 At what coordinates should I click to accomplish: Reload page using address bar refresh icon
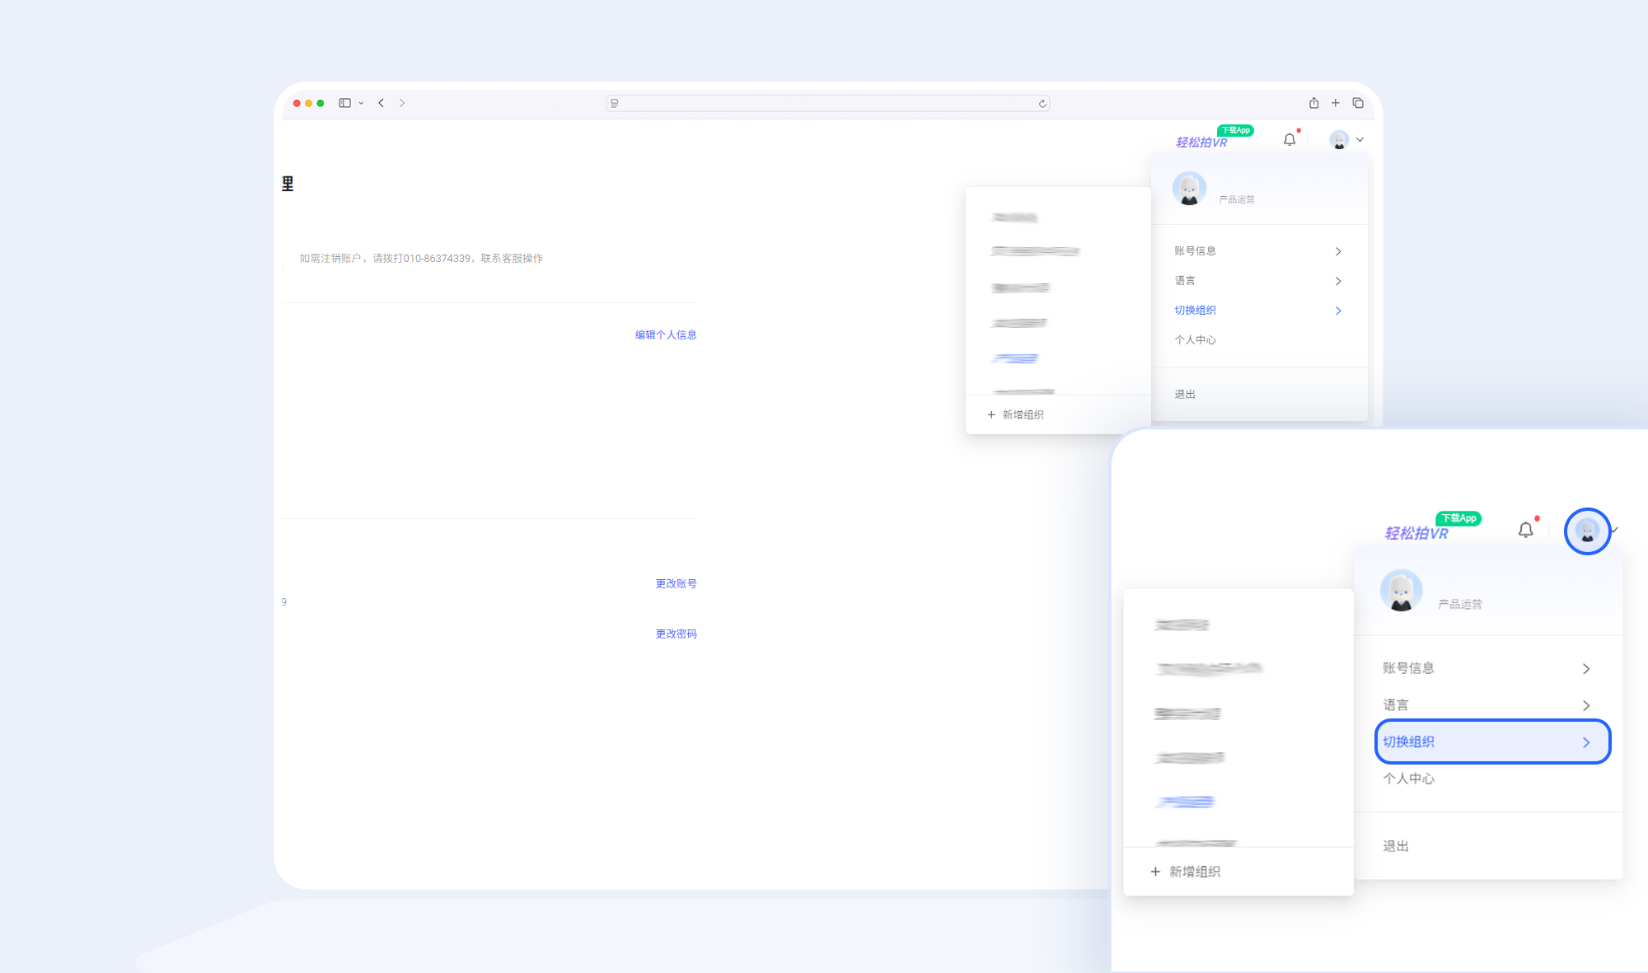[x=1042, y=104]
